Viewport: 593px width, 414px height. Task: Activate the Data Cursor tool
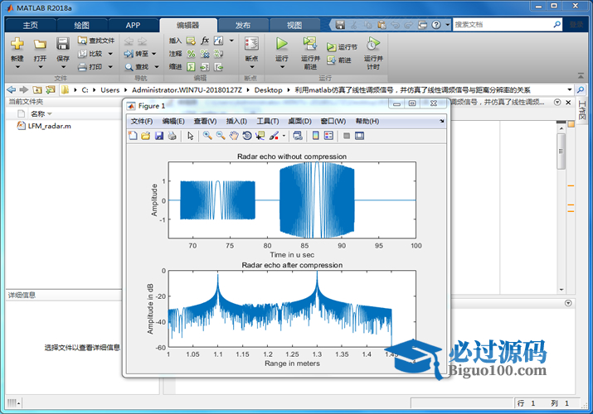click(260, 136)
